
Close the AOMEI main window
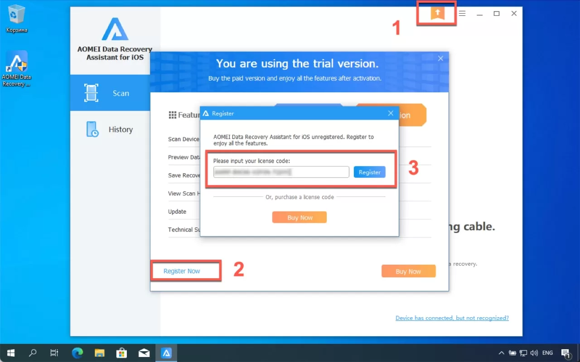(x=514, y=14)
